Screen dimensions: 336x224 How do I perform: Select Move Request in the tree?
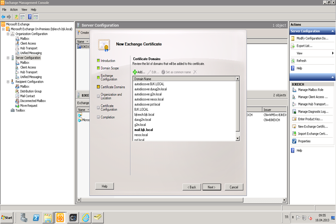(x=29, y=106)
